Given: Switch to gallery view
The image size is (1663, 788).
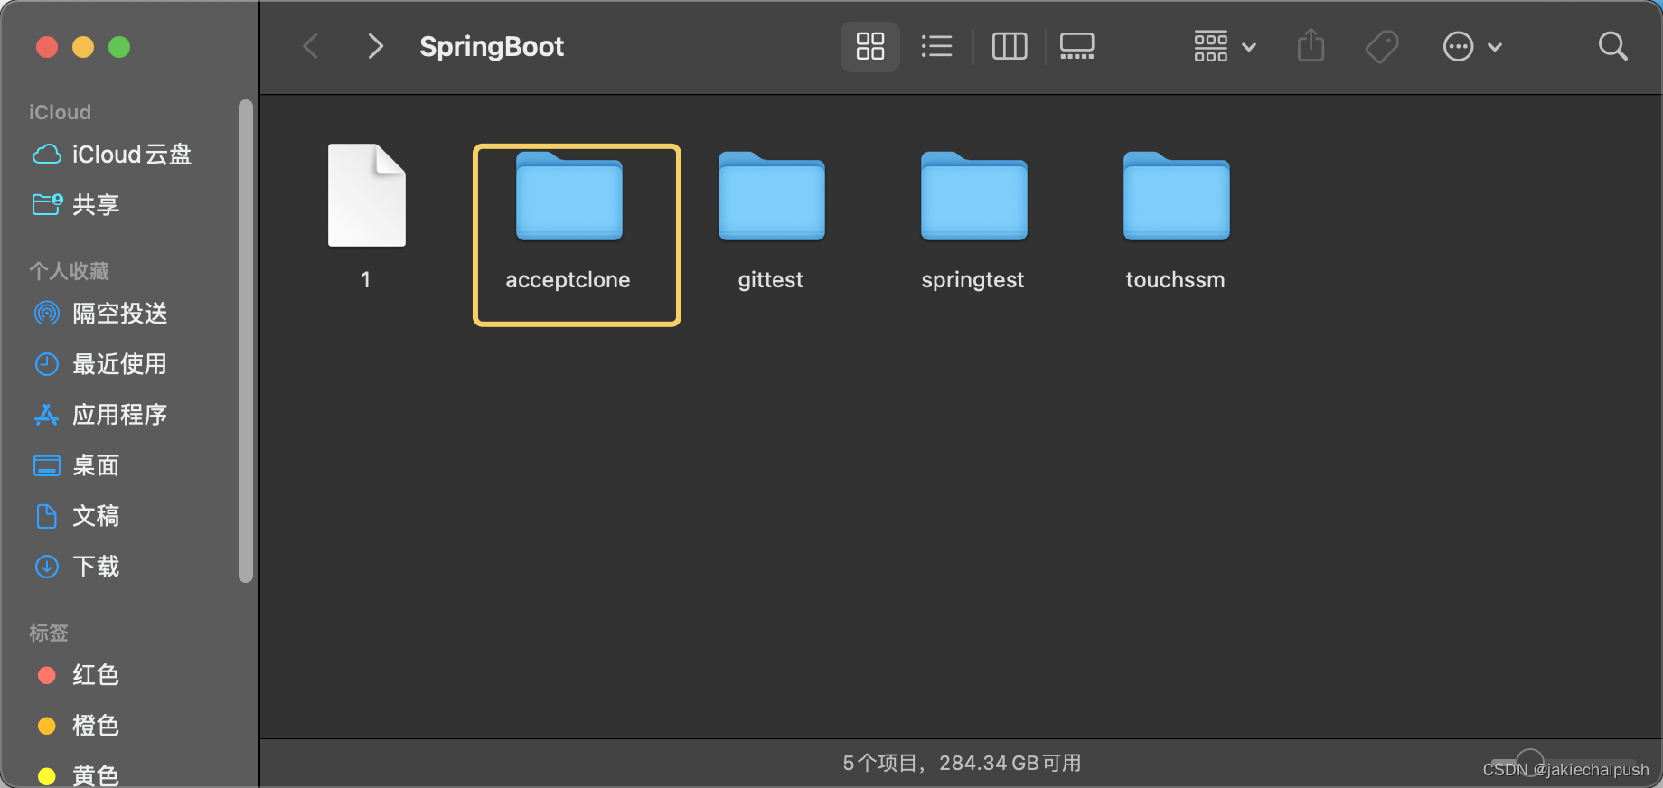Looking at the screenshot, I should click(1076, 46).
